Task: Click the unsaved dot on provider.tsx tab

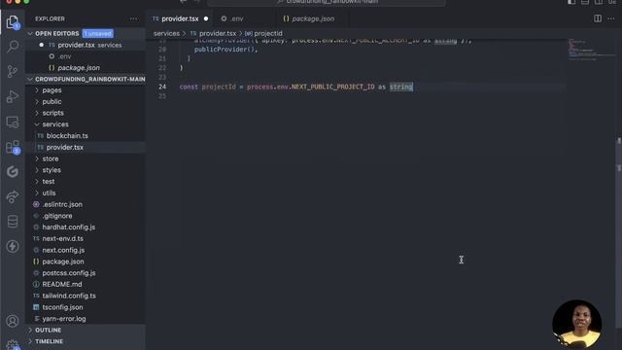Action: [206, 18]
